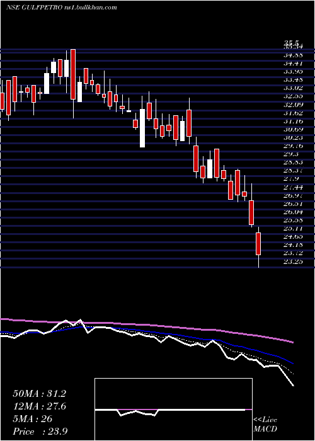Pick the 30.23 value on price axis
Screen dimensions: 315x441
click(293, 137)
